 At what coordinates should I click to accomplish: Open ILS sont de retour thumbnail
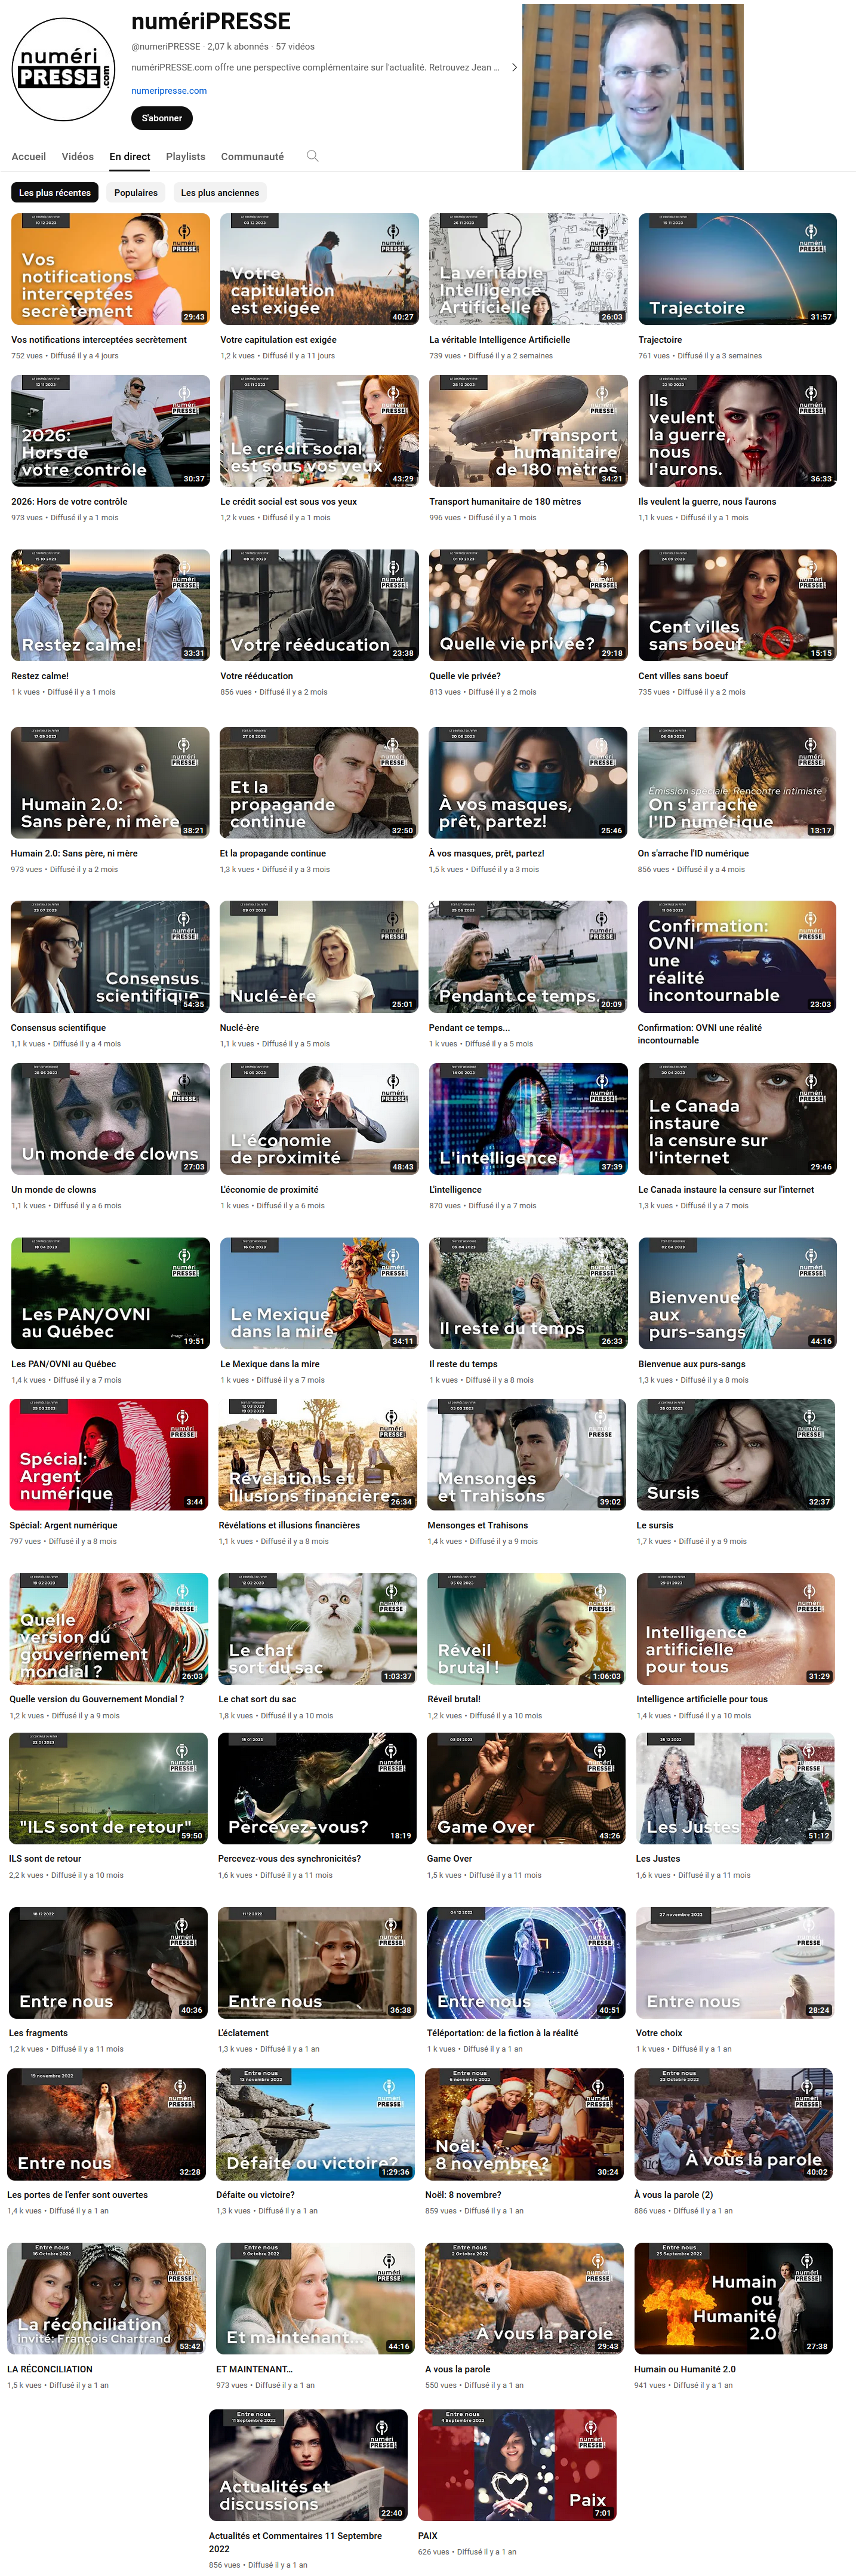108,1788
